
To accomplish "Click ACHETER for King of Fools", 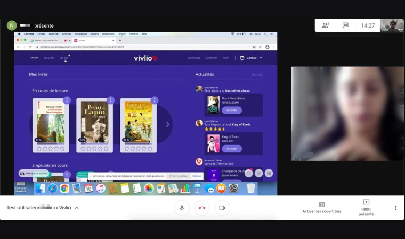I will [232, 149].
